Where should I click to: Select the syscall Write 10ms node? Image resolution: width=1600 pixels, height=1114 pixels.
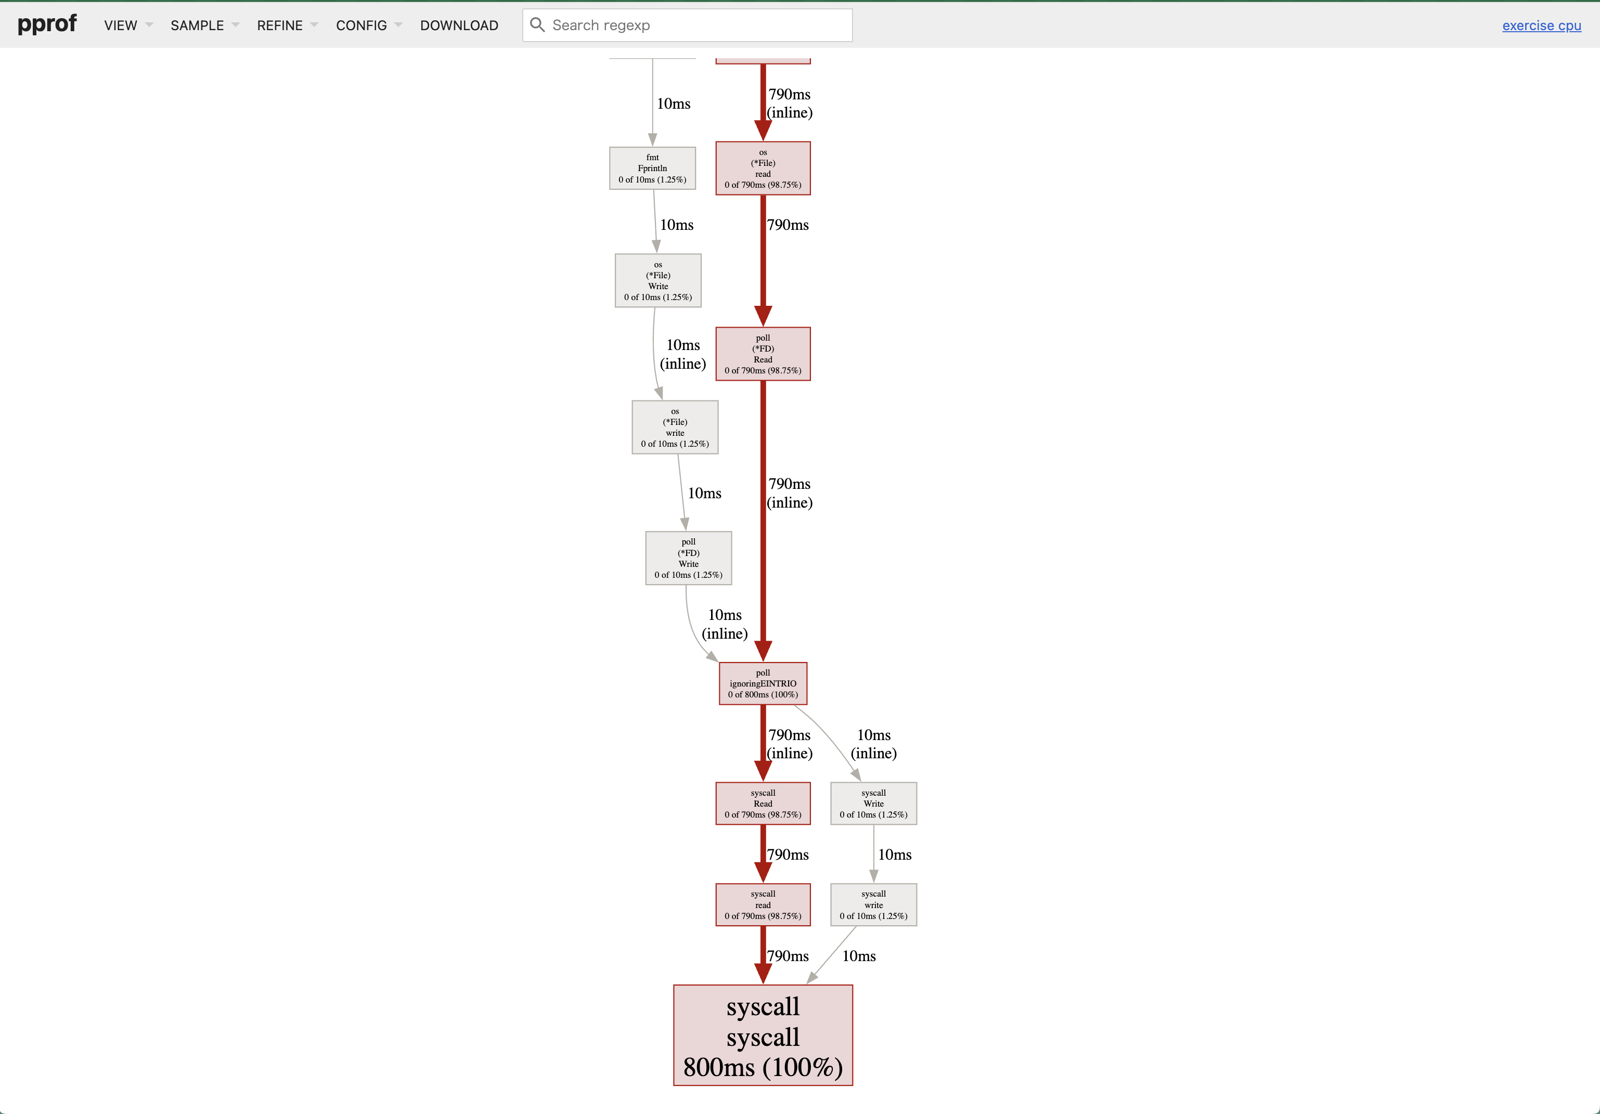873,804
